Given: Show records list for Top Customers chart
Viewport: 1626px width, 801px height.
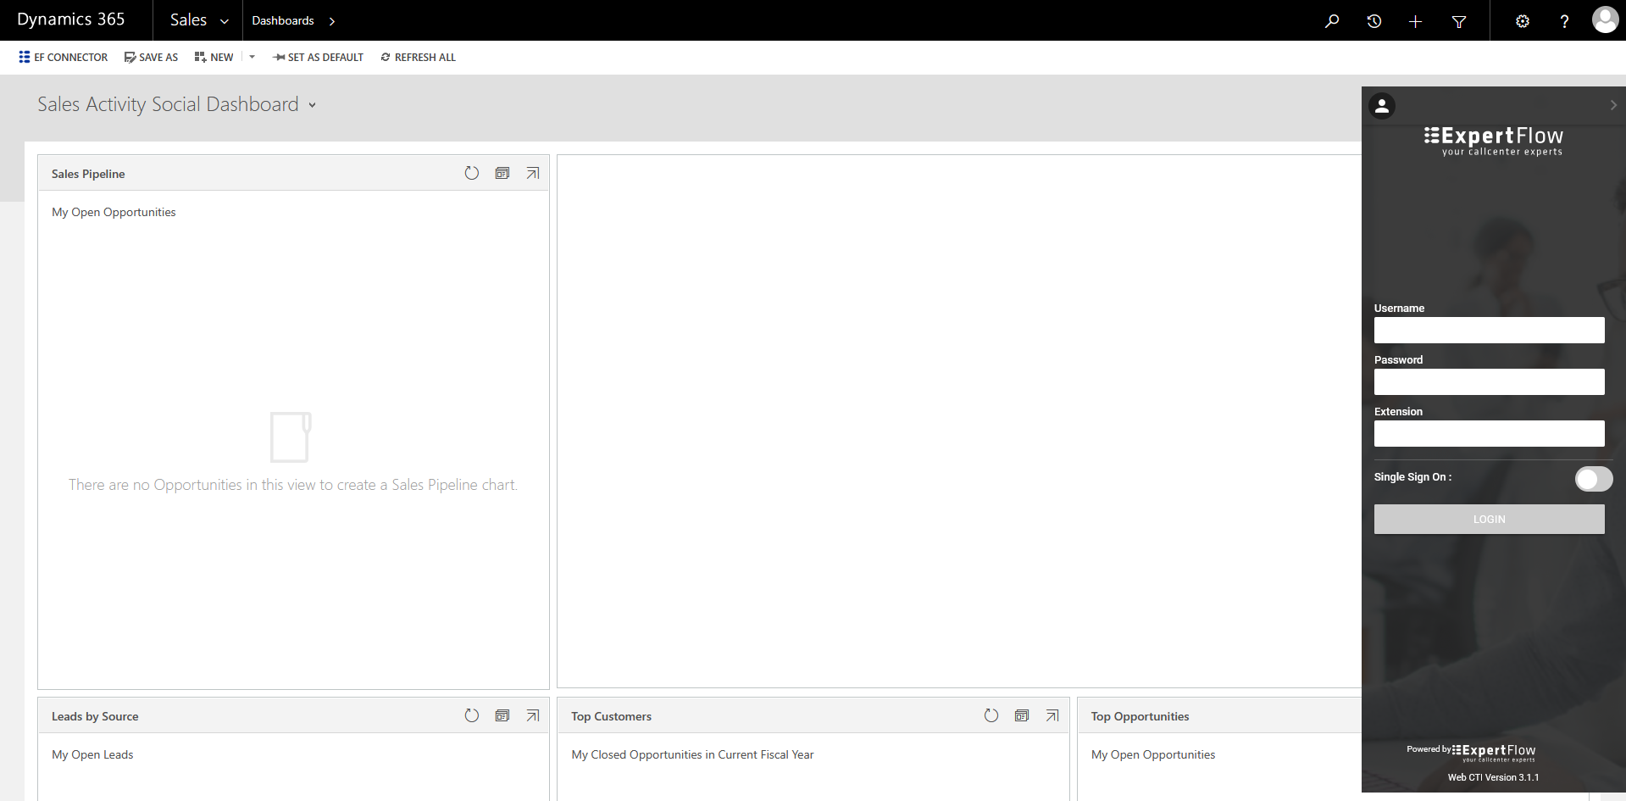Looking at the screenshot, I should click(1022, 715).
